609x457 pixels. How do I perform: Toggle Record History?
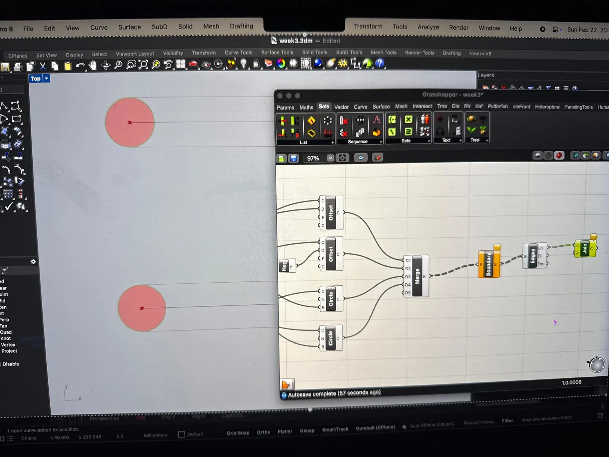click(478, 422)
